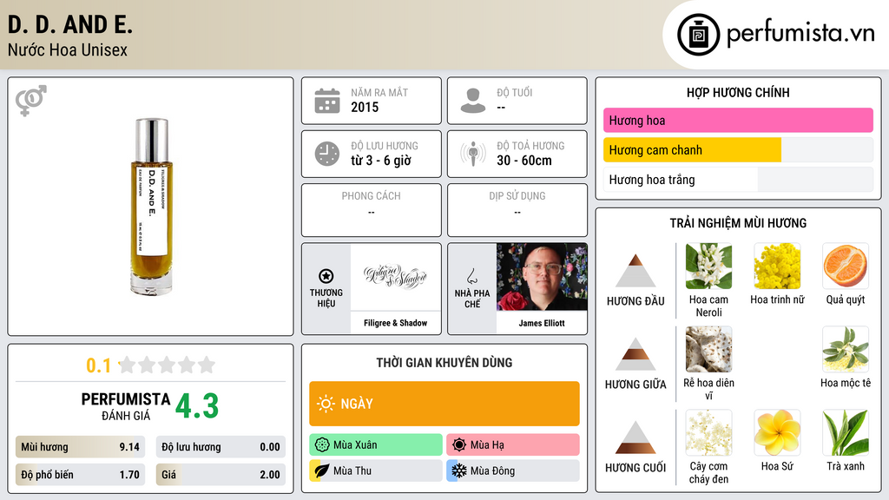Click the Filigree & Shadow brand logo image
889x500 pixels.
click(395, 277)
